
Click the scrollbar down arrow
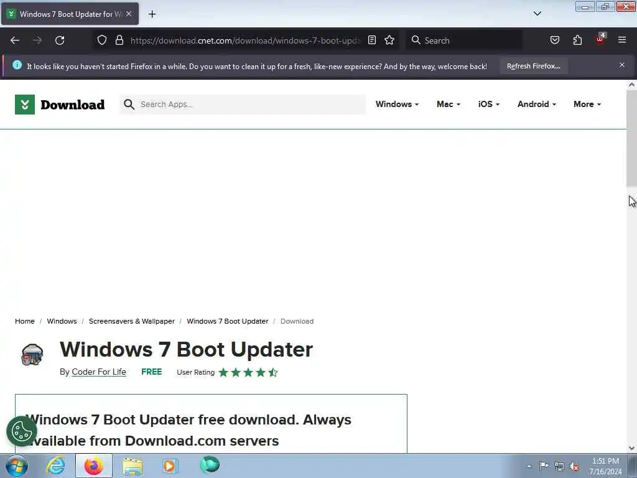(x=631, y=448)
